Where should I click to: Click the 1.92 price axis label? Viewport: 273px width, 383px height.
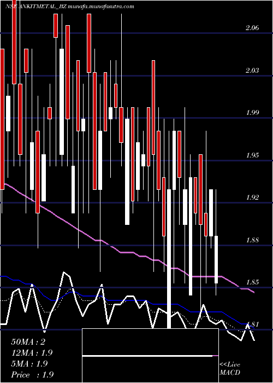tap(252, 198)
